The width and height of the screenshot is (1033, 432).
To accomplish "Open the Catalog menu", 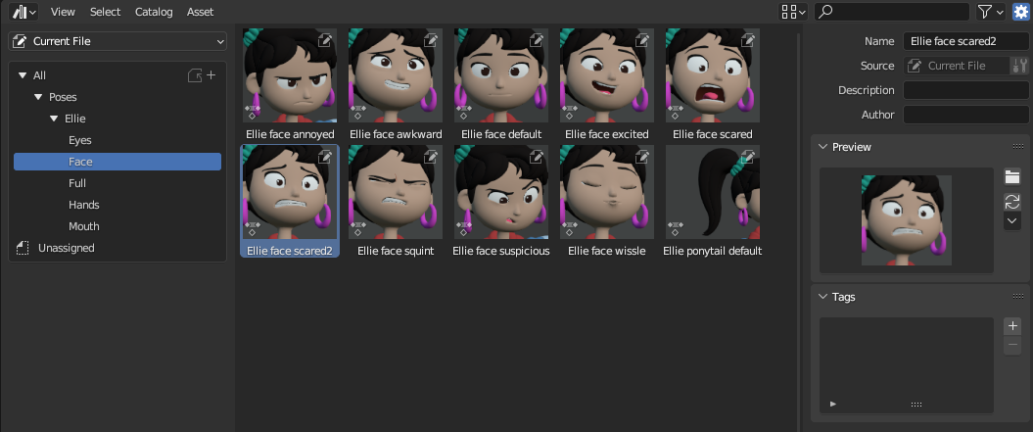I will pos(154,12).
